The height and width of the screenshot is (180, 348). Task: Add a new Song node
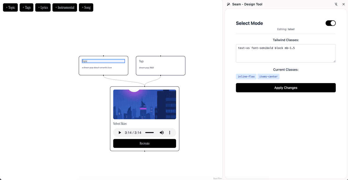86,8
